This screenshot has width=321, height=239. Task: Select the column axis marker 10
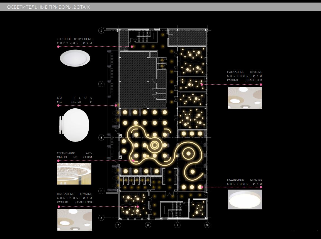(207, 225)
